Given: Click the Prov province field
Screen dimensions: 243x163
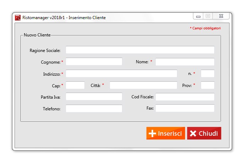Looking at the screenshot, I should pos(208,85).
